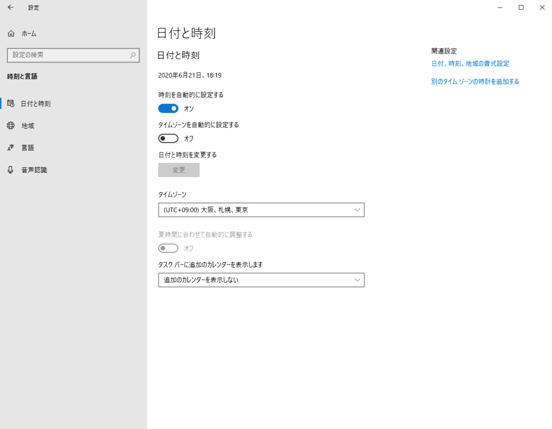Minimize the Settings window
This screenshot has height=429, width=552.
point(500,8)
